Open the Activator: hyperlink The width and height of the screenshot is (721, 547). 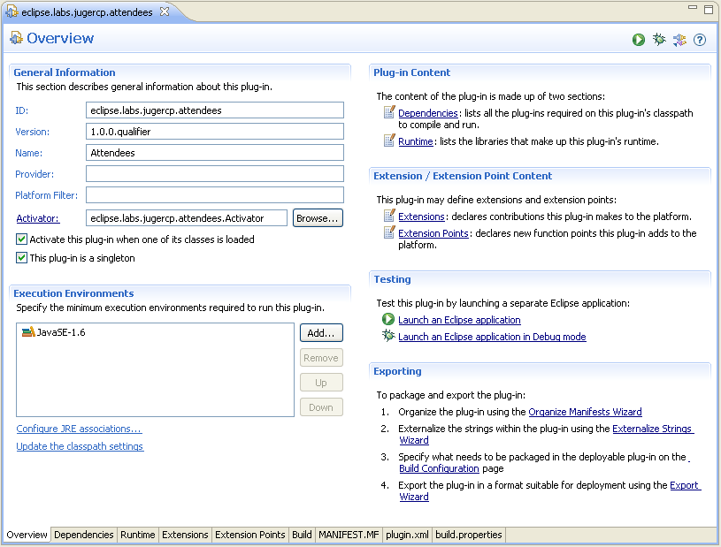38,218
